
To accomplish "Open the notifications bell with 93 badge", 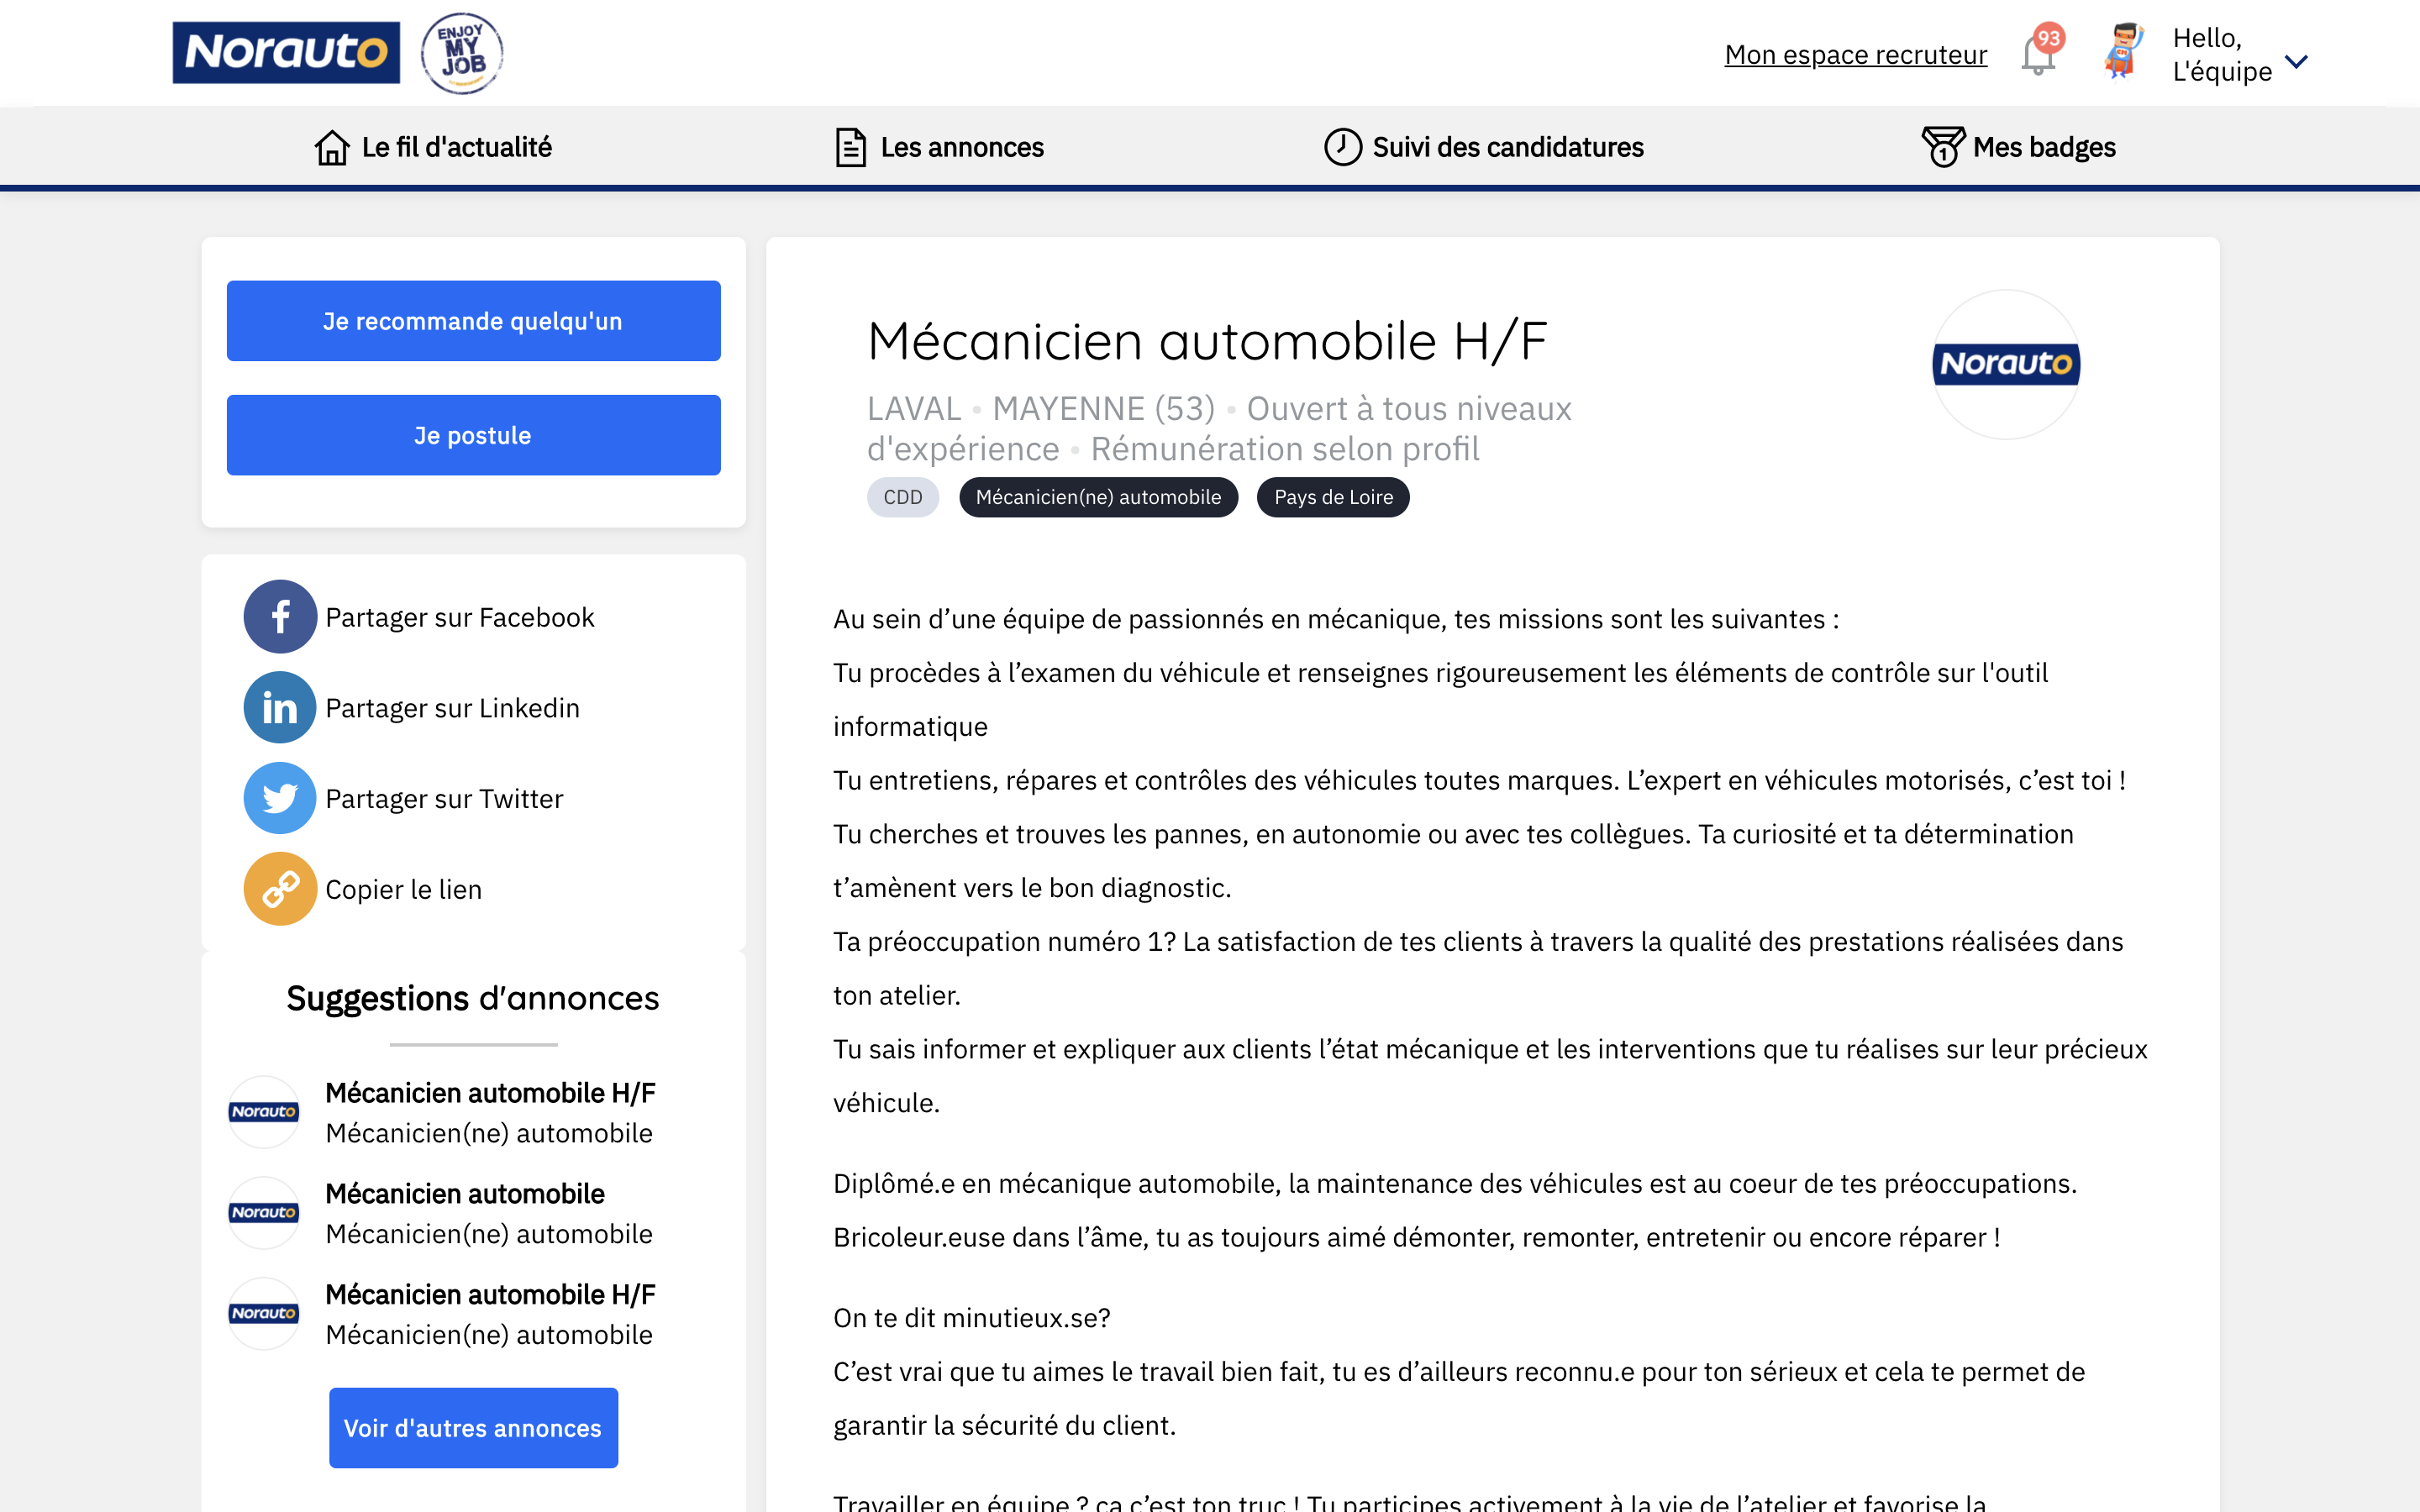I will pos(2040,50).
